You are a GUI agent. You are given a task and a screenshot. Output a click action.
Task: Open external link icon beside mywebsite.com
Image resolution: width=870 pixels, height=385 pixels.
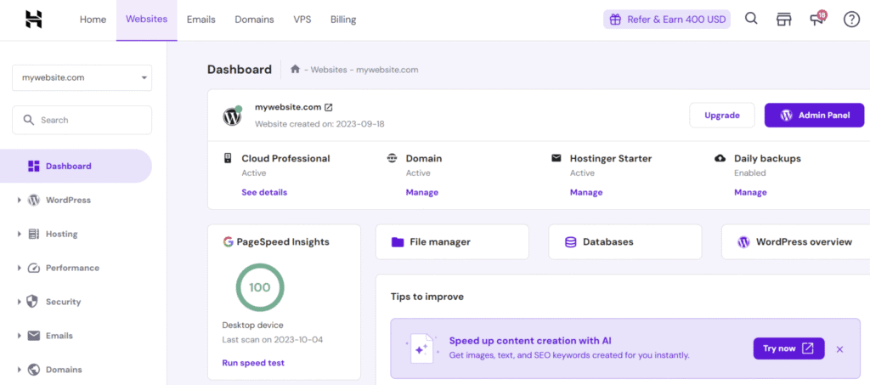[x=329, y=107]
